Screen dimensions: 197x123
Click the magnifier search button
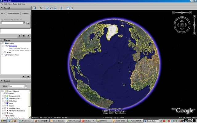coord(28,23)
